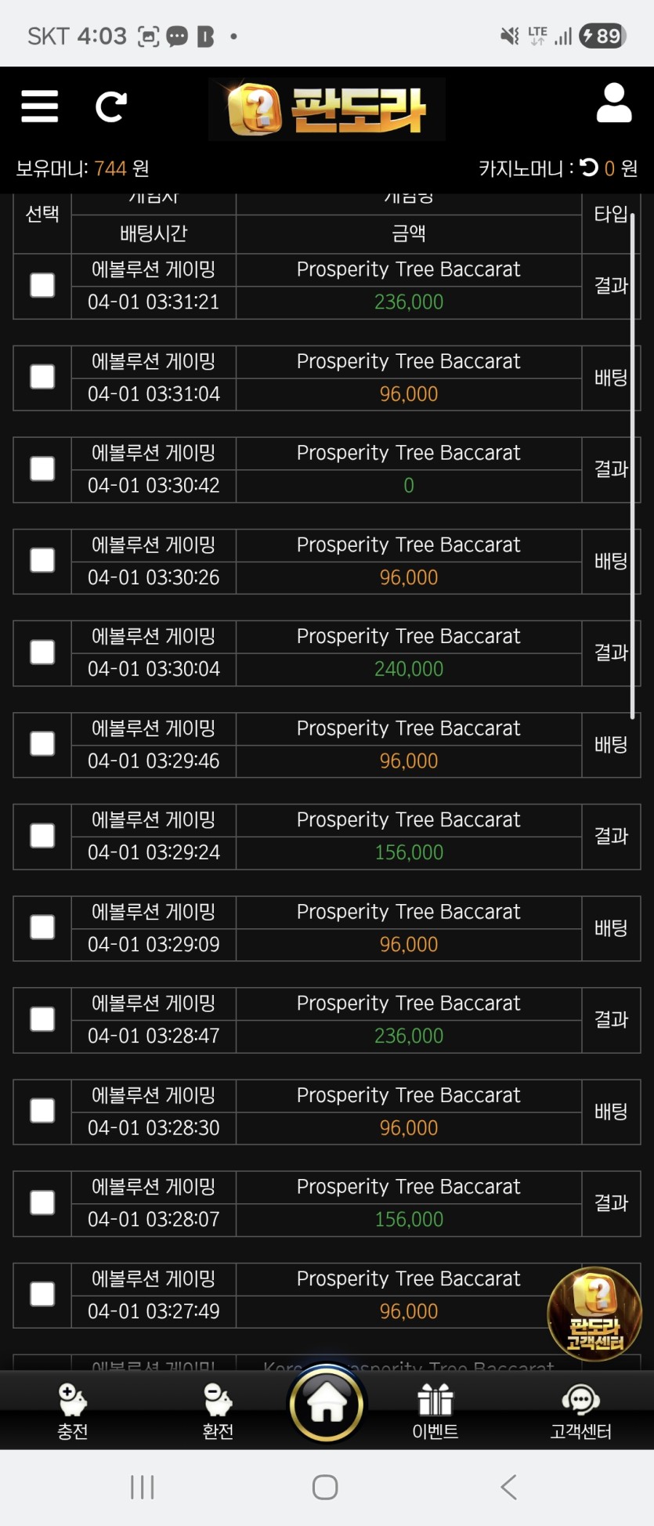Image resolution: width=654 pixels, height=1526 pixels.
Task: Tap the 236,000 amount at 03:28:47
Action: [409, 1036]
